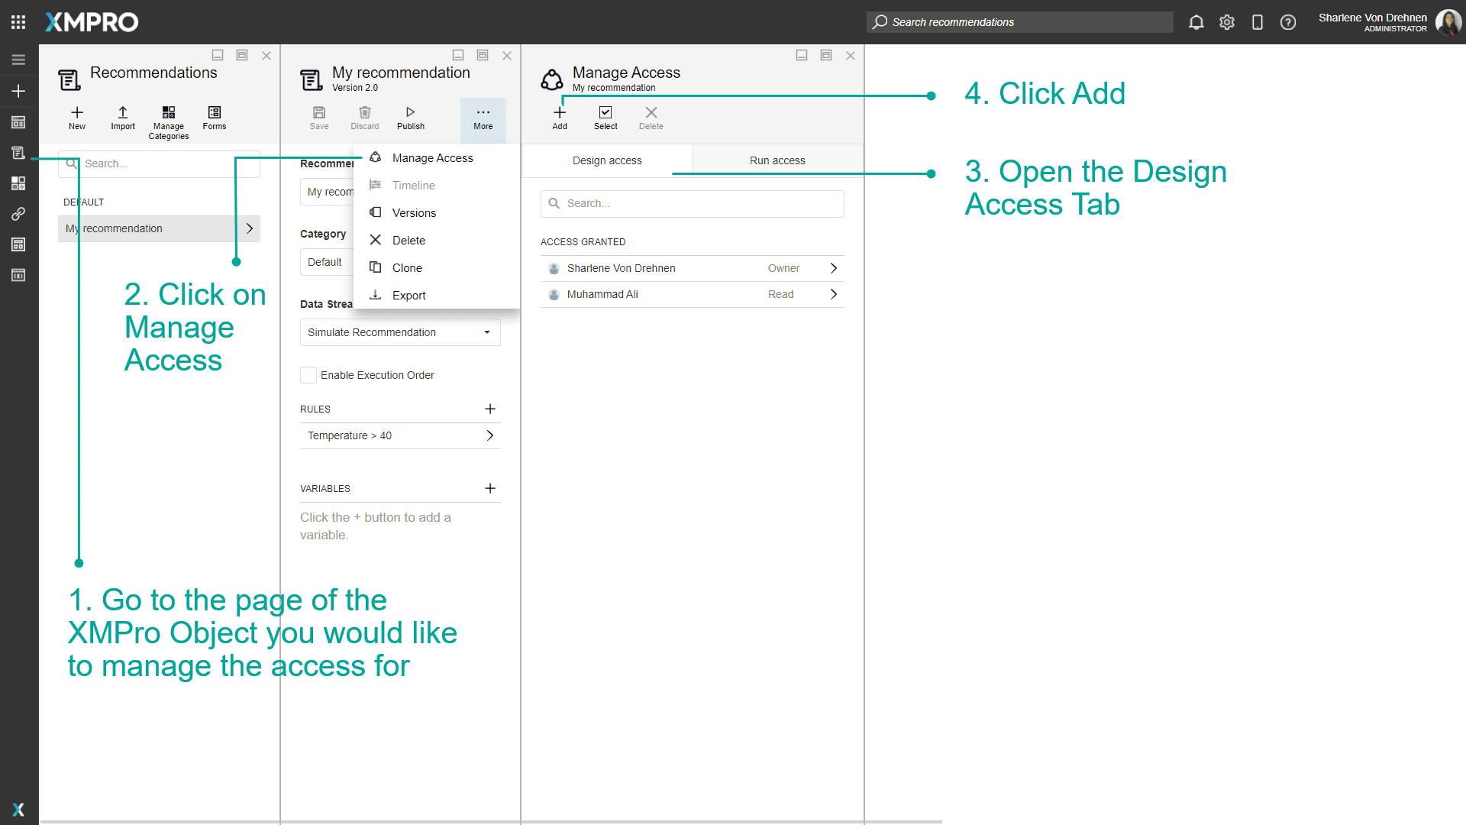Screen dimensions: 1466x825
Task: Click the Import icon in Recommendations panel
Action: [x=122, y=117]
